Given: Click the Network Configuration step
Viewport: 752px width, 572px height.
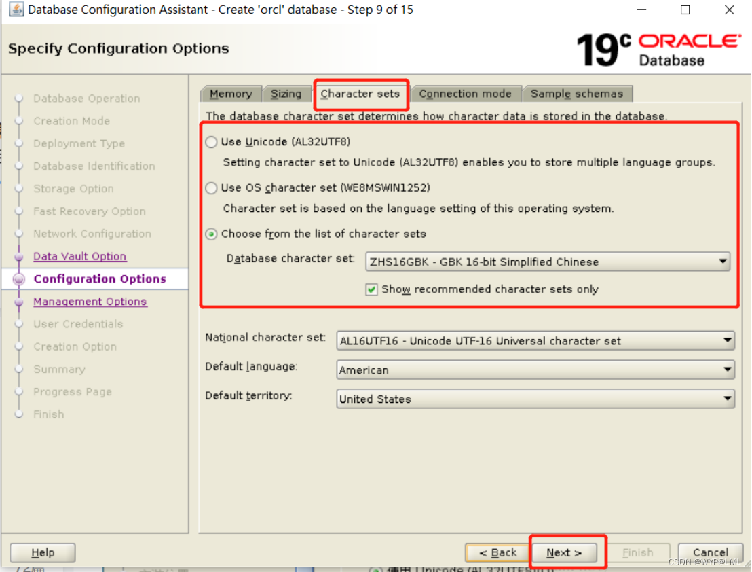Looking at the screenshot, I should click(92, 234).
